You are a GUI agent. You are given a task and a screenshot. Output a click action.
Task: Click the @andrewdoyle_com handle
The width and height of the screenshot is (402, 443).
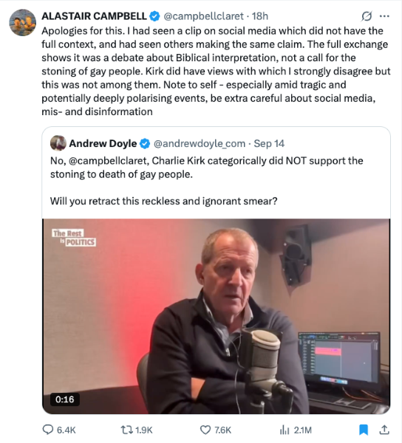(200, 143)
